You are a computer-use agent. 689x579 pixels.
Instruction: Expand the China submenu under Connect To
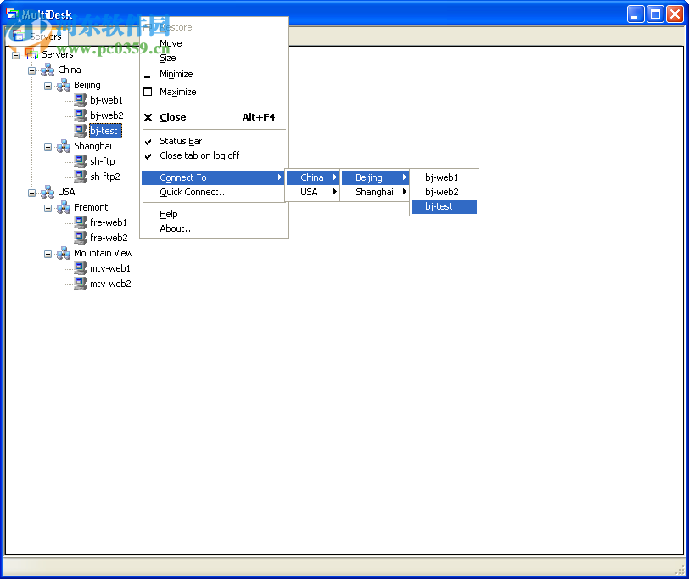pos(312,177)
